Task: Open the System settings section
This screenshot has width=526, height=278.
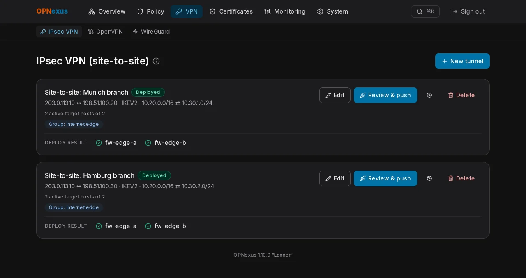Action: 332,11
